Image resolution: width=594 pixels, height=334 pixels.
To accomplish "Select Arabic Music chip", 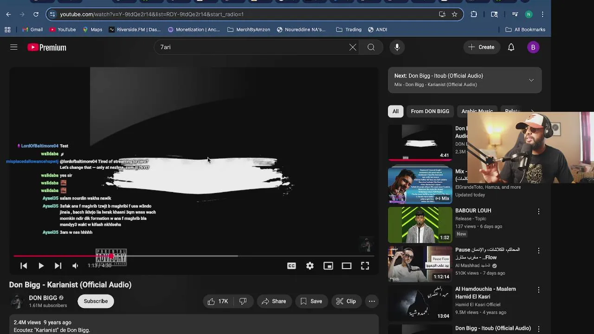I will click(477, 111).
